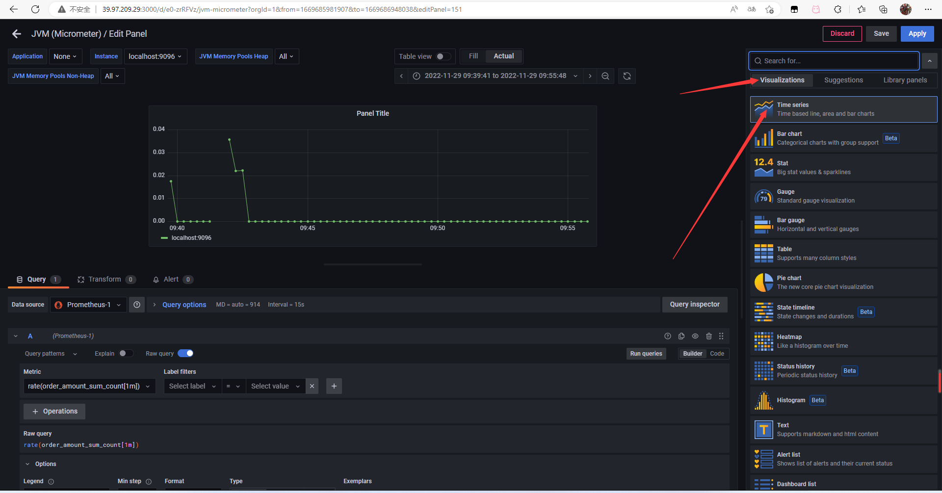Remove the label filter with X

(312, 386)
